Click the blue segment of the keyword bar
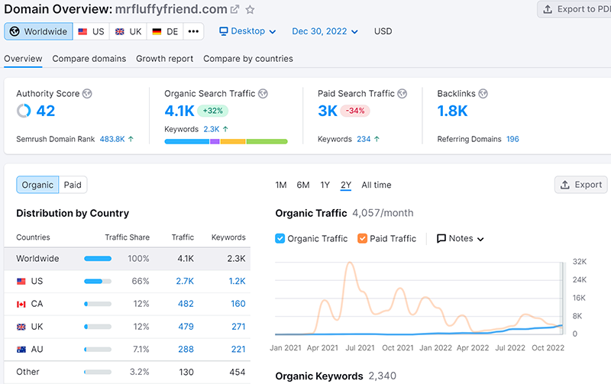Viewport: 611px width, 384px height. click(x=187, y=141)
